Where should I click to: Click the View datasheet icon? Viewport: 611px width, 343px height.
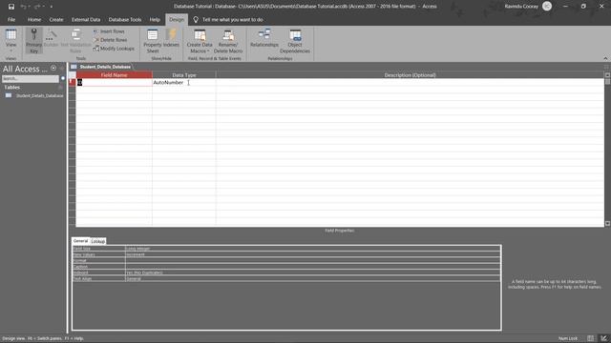[11, 34]
